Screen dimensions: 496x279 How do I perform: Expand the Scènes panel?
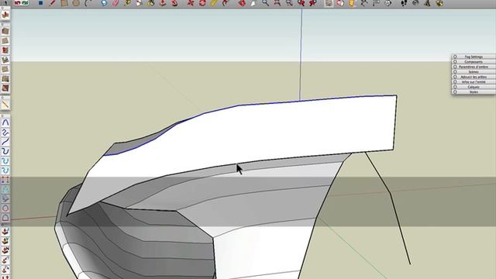[x=474, y=72]
